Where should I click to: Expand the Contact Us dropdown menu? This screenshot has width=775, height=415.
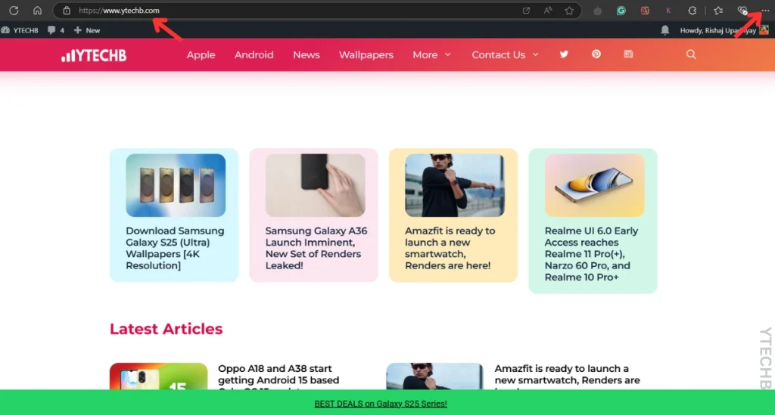(505, 54)
